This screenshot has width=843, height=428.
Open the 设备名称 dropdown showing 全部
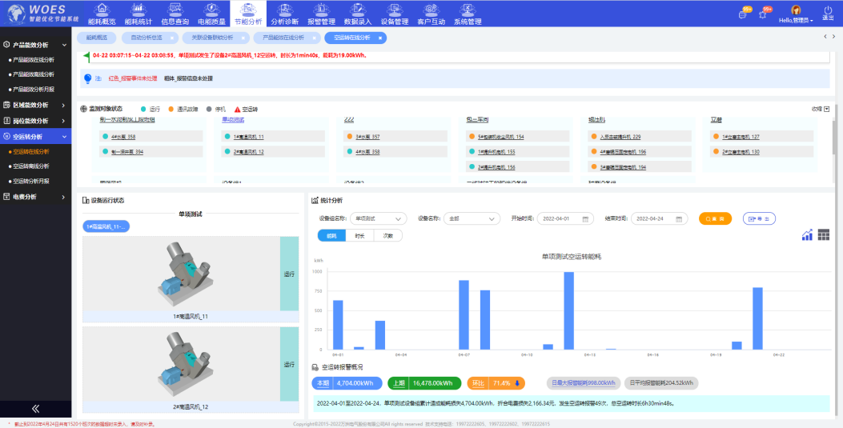click(472, 218)
